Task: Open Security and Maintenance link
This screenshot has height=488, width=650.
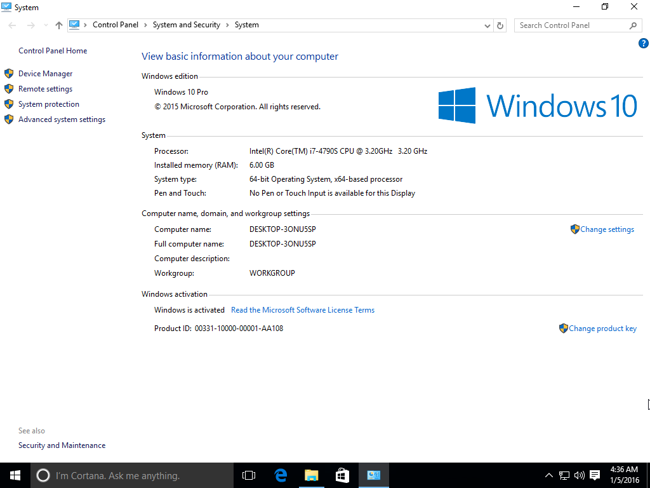Action: tap(62, 445)
